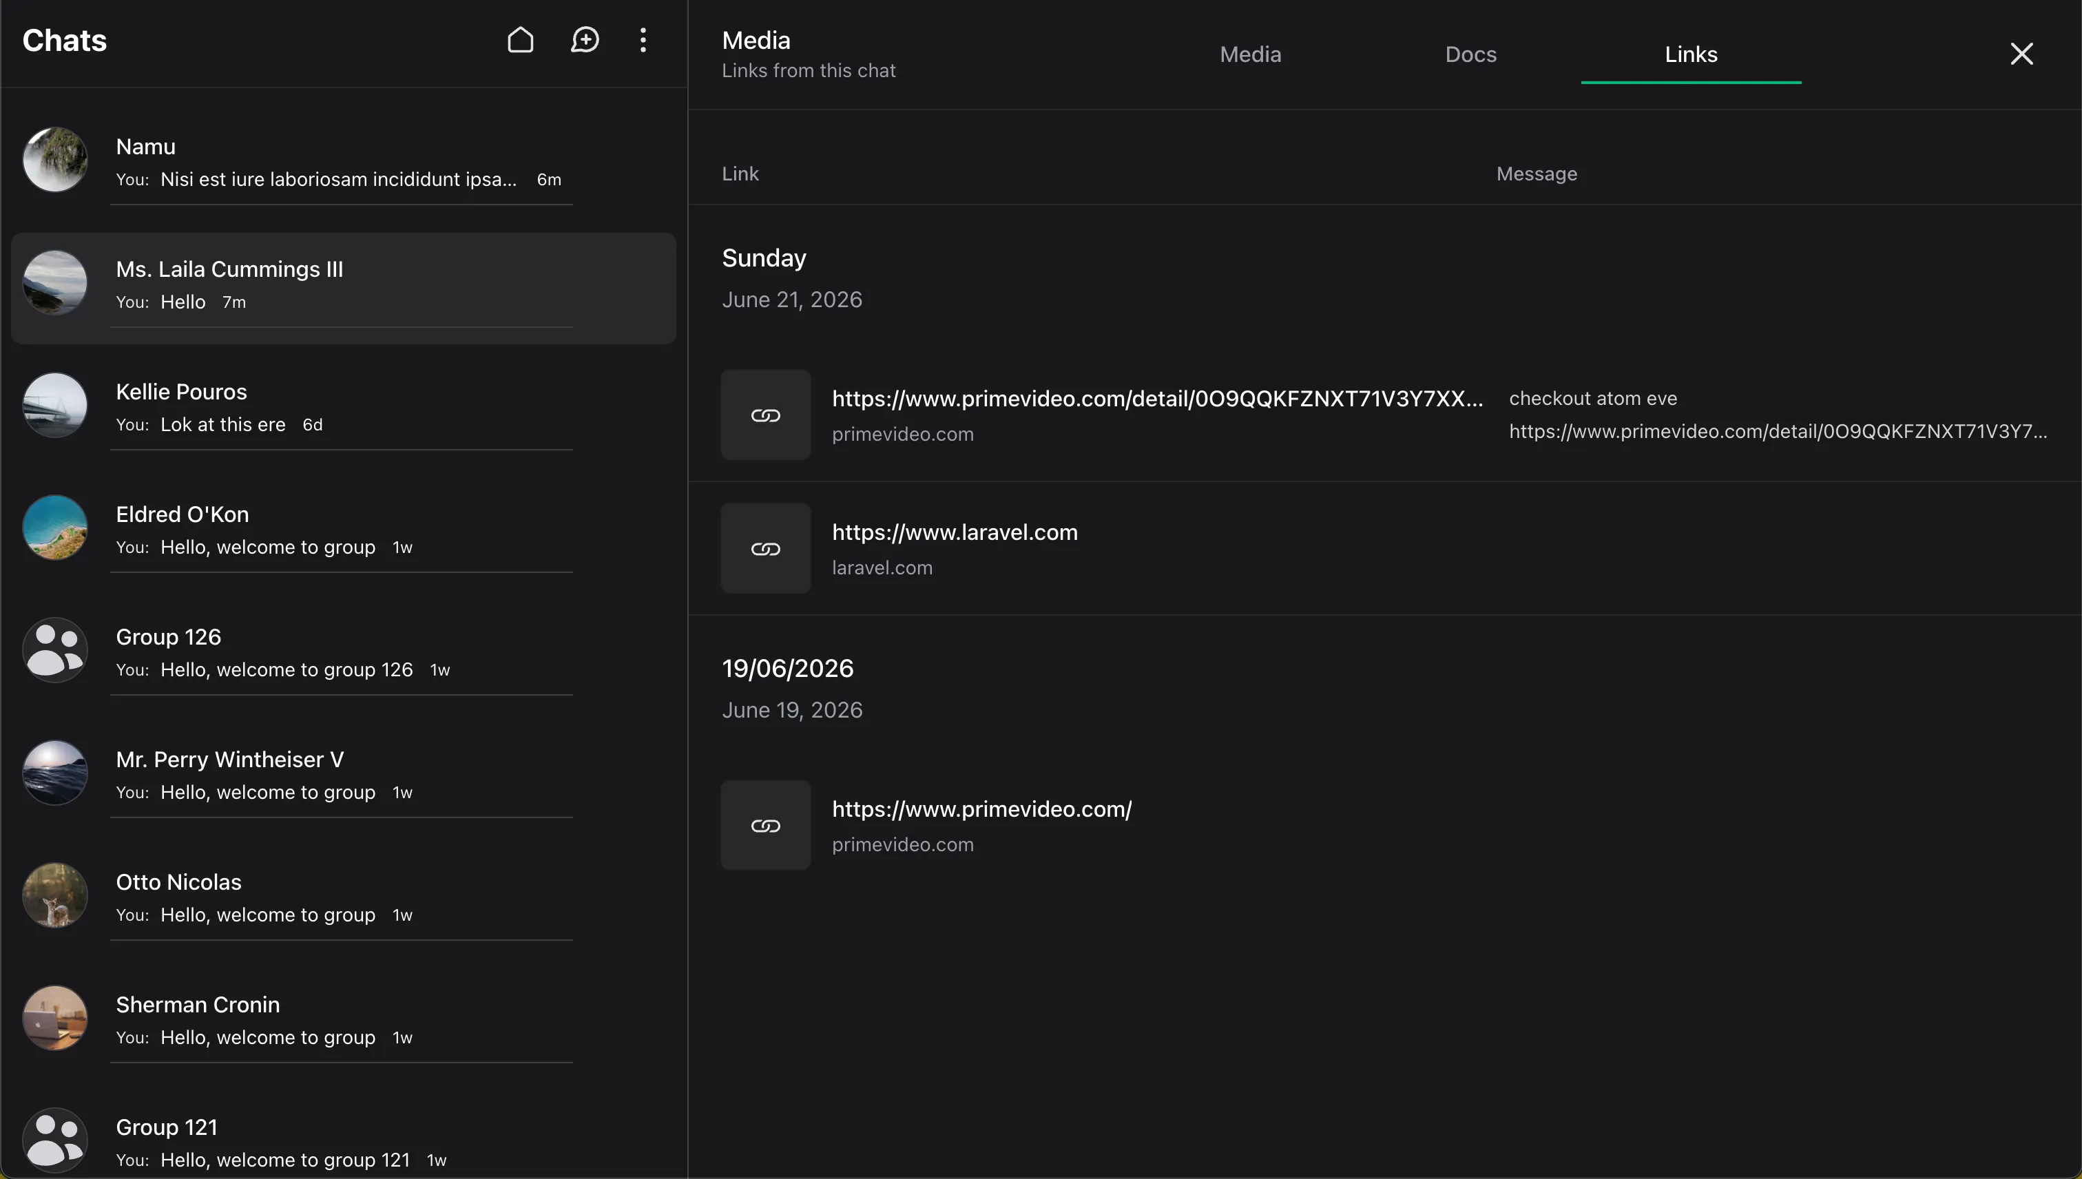The height and width of the screenshot is (1179, 2082).
Task: Click the laravel.com domain label
Action: tap(882, 567)
